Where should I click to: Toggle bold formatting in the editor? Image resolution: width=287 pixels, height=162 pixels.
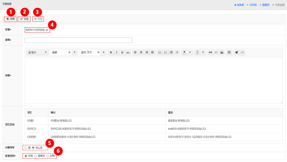click(x=111, y=53)
